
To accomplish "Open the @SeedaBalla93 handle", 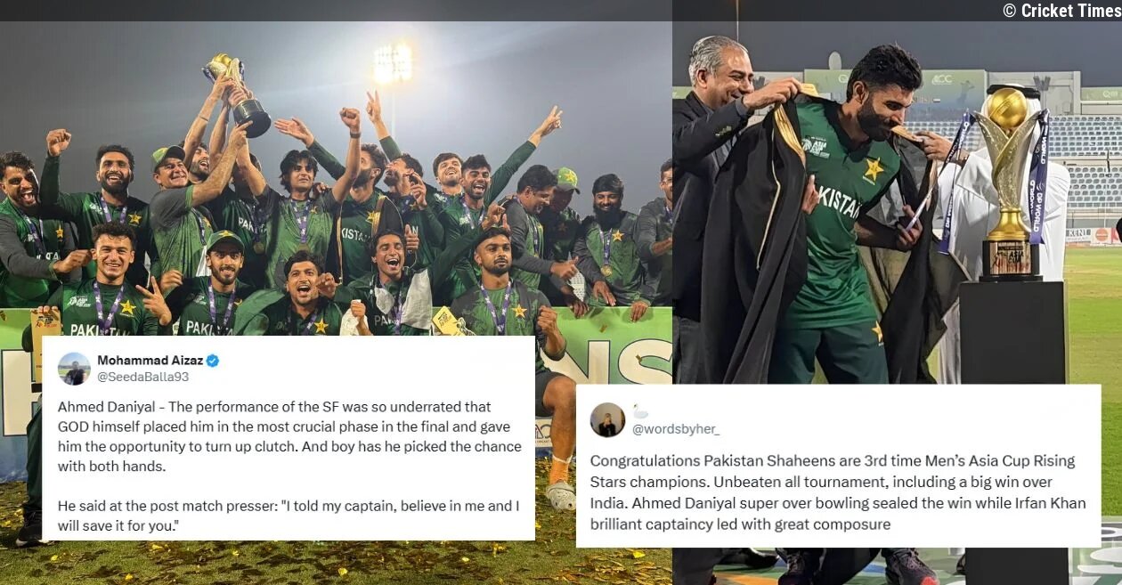I will 142,377.
